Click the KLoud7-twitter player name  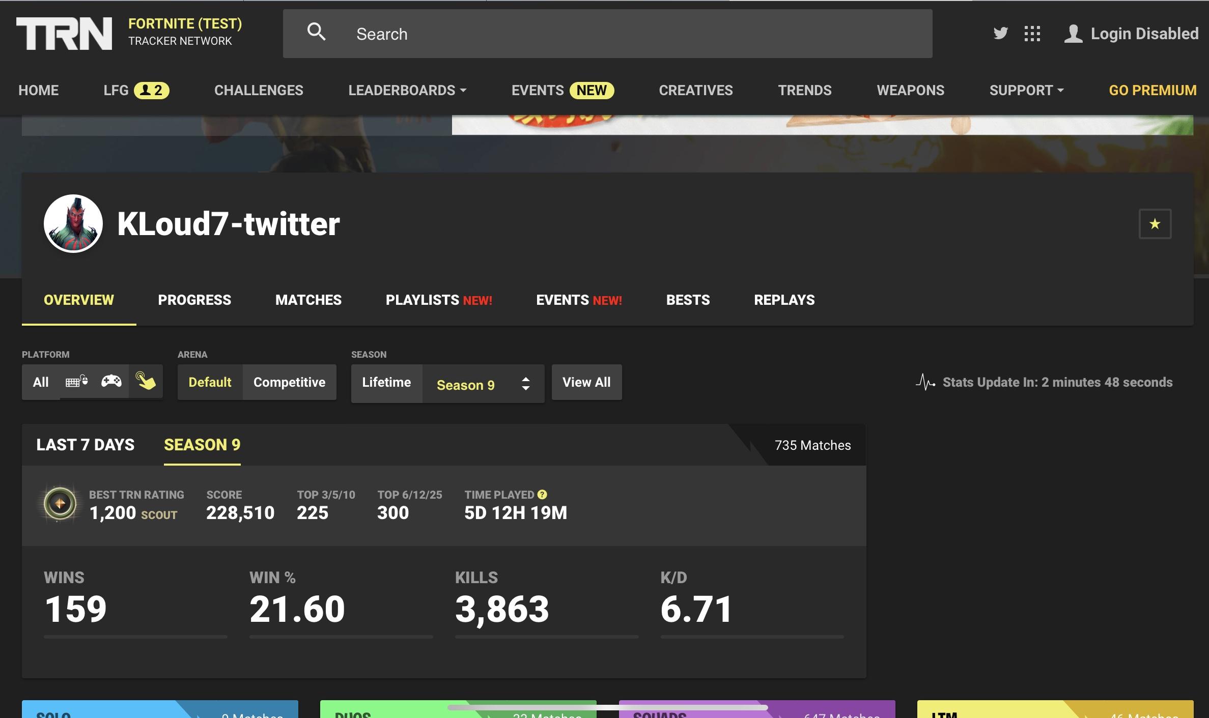229,223
